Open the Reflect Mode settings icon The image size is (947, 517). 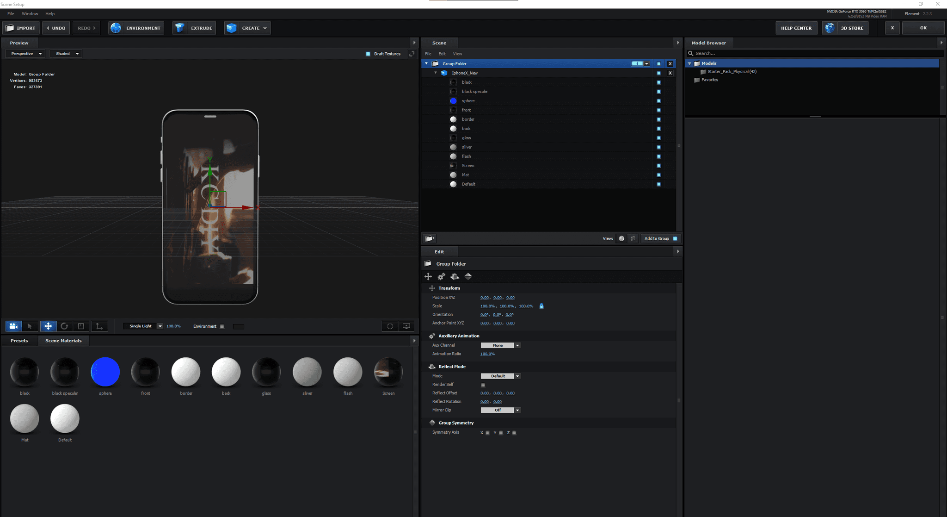point(455,276)
